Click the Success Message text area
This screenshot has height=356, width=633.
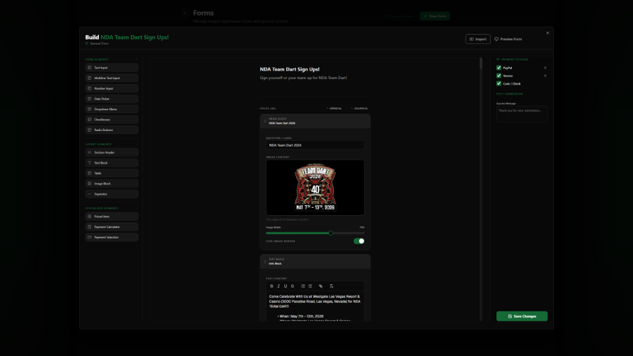click(522, 114)
